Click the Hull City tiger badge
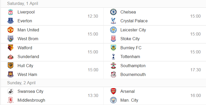Image resolution: width=206 pixels, height=105 pixels. coord(10,66)
